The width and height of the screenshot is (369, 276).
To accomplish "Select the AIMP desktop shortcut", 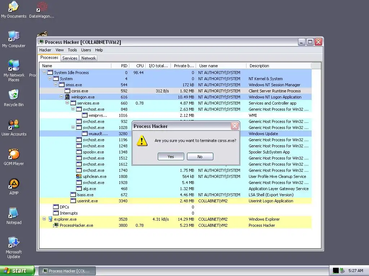I will tap(14, 187).
